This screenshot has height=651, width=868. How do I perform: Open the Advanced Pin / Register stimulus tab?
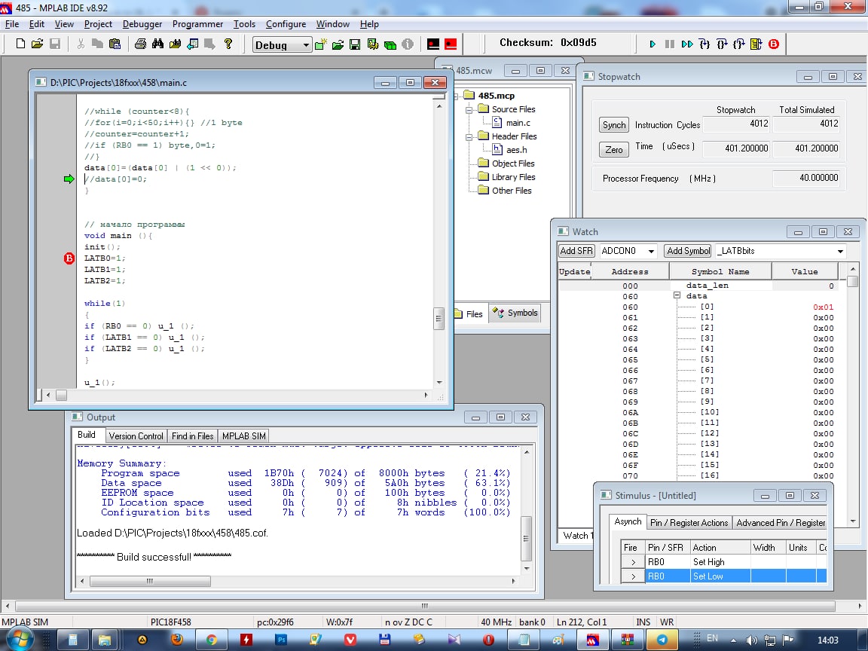pos(780,523)
